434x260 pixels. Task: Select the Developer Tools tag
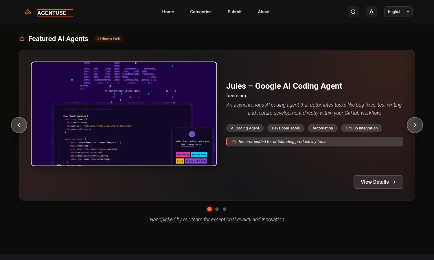click(x=286, y=128)
